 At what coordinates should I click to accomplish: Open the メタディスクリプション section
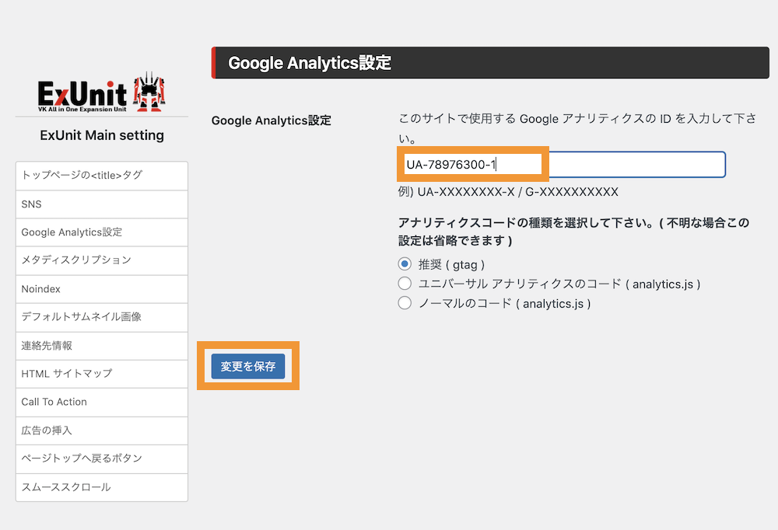click(102, 260)
